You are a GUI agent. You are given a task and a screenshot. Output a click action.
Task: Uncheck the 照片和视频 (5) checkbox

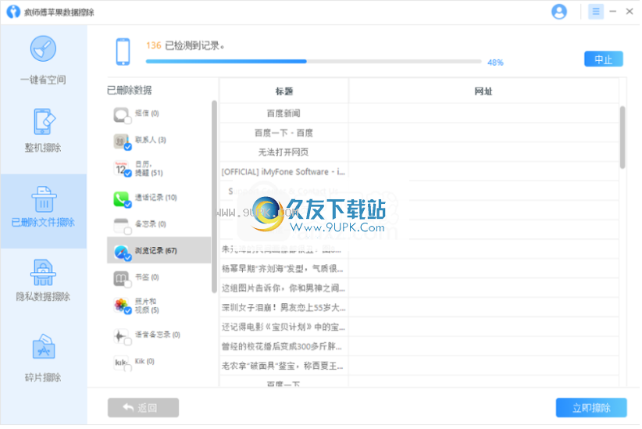128,311
